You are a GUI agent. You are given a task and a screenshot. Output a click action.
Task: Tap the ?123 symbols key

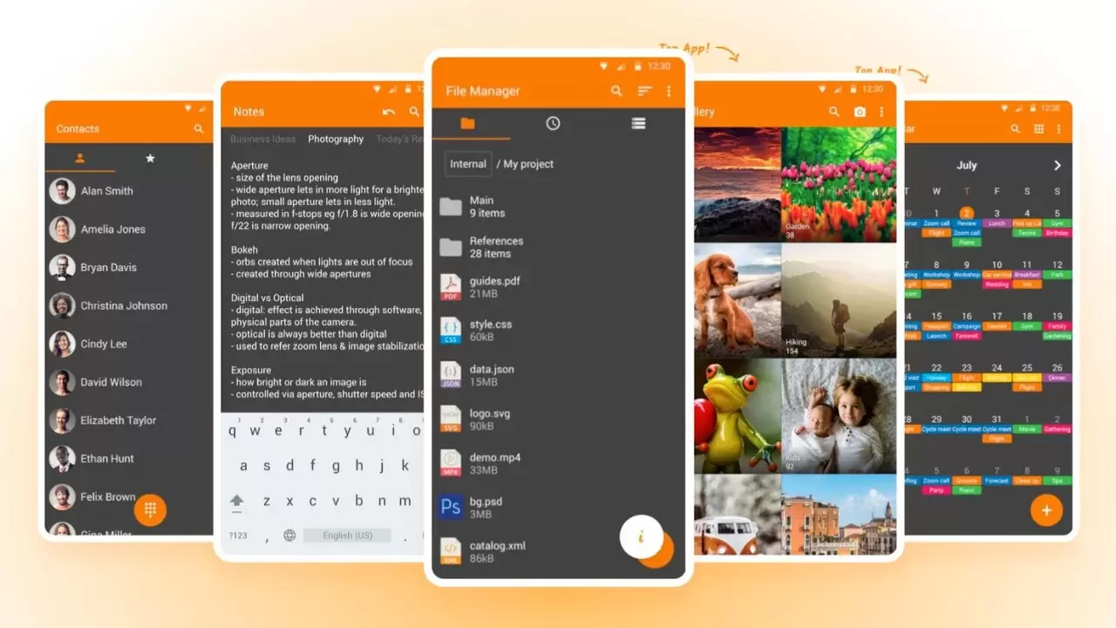pos(237,536)
